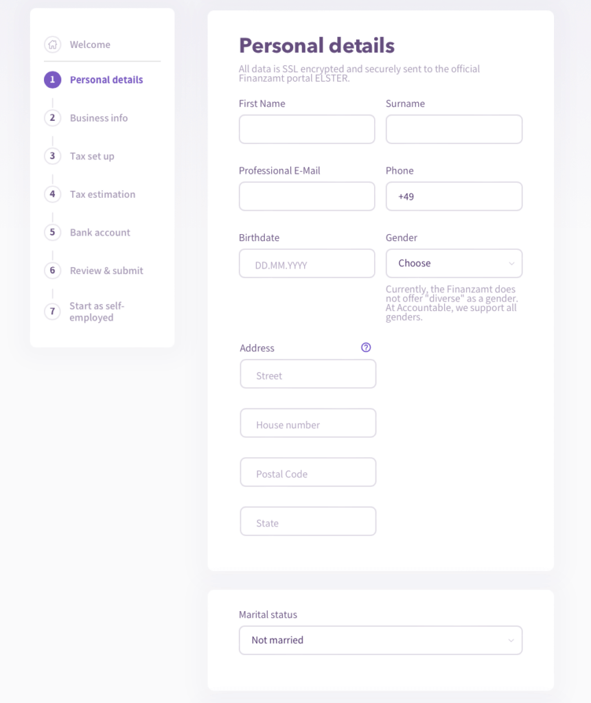The width and height of the screenshot is (591, 703).
Task: Jump to Review & submit step
Action: (106, 270)
